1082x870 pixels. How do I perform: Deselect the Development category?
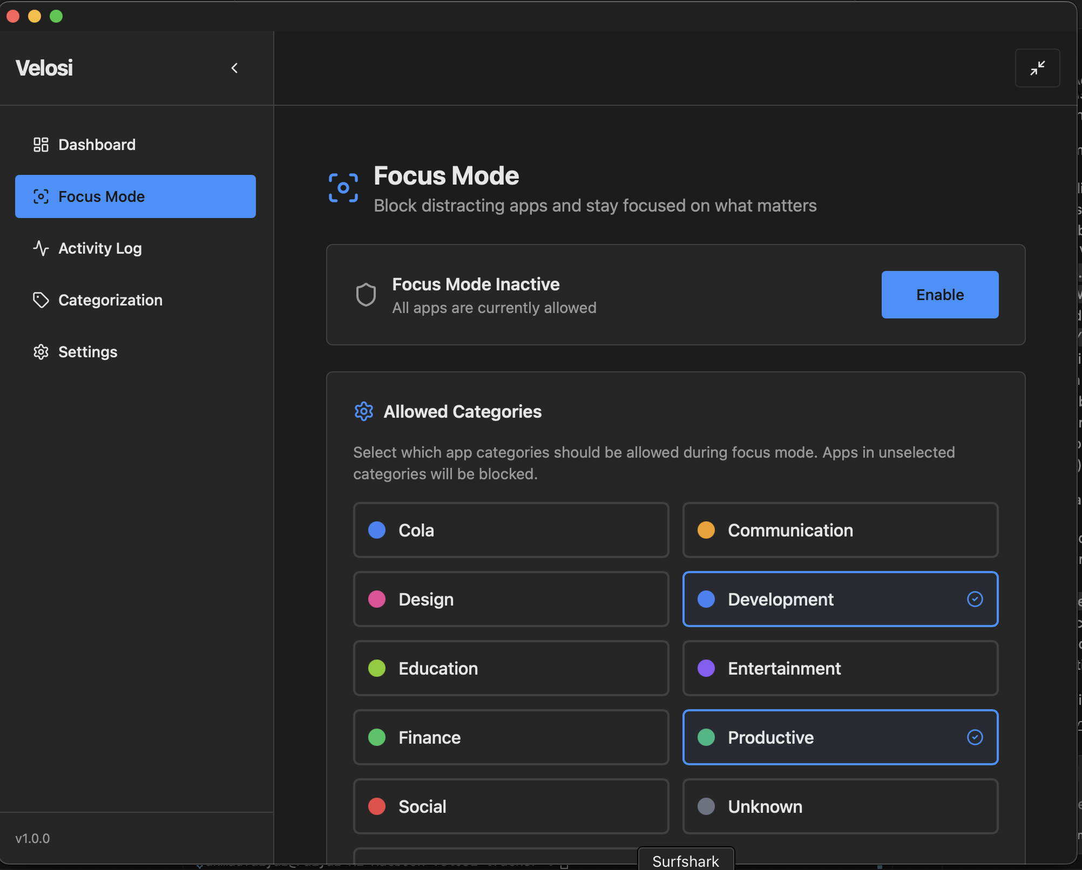point(841,599)
